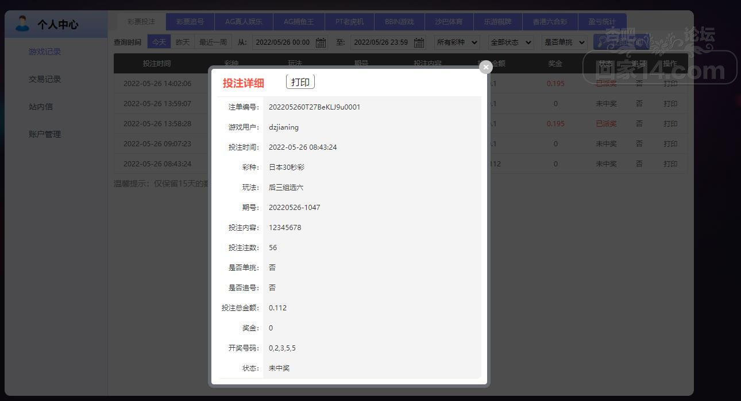Click the 个人中心 user avatar icon
The image size is (741, 401).
(x=22, y=24)
